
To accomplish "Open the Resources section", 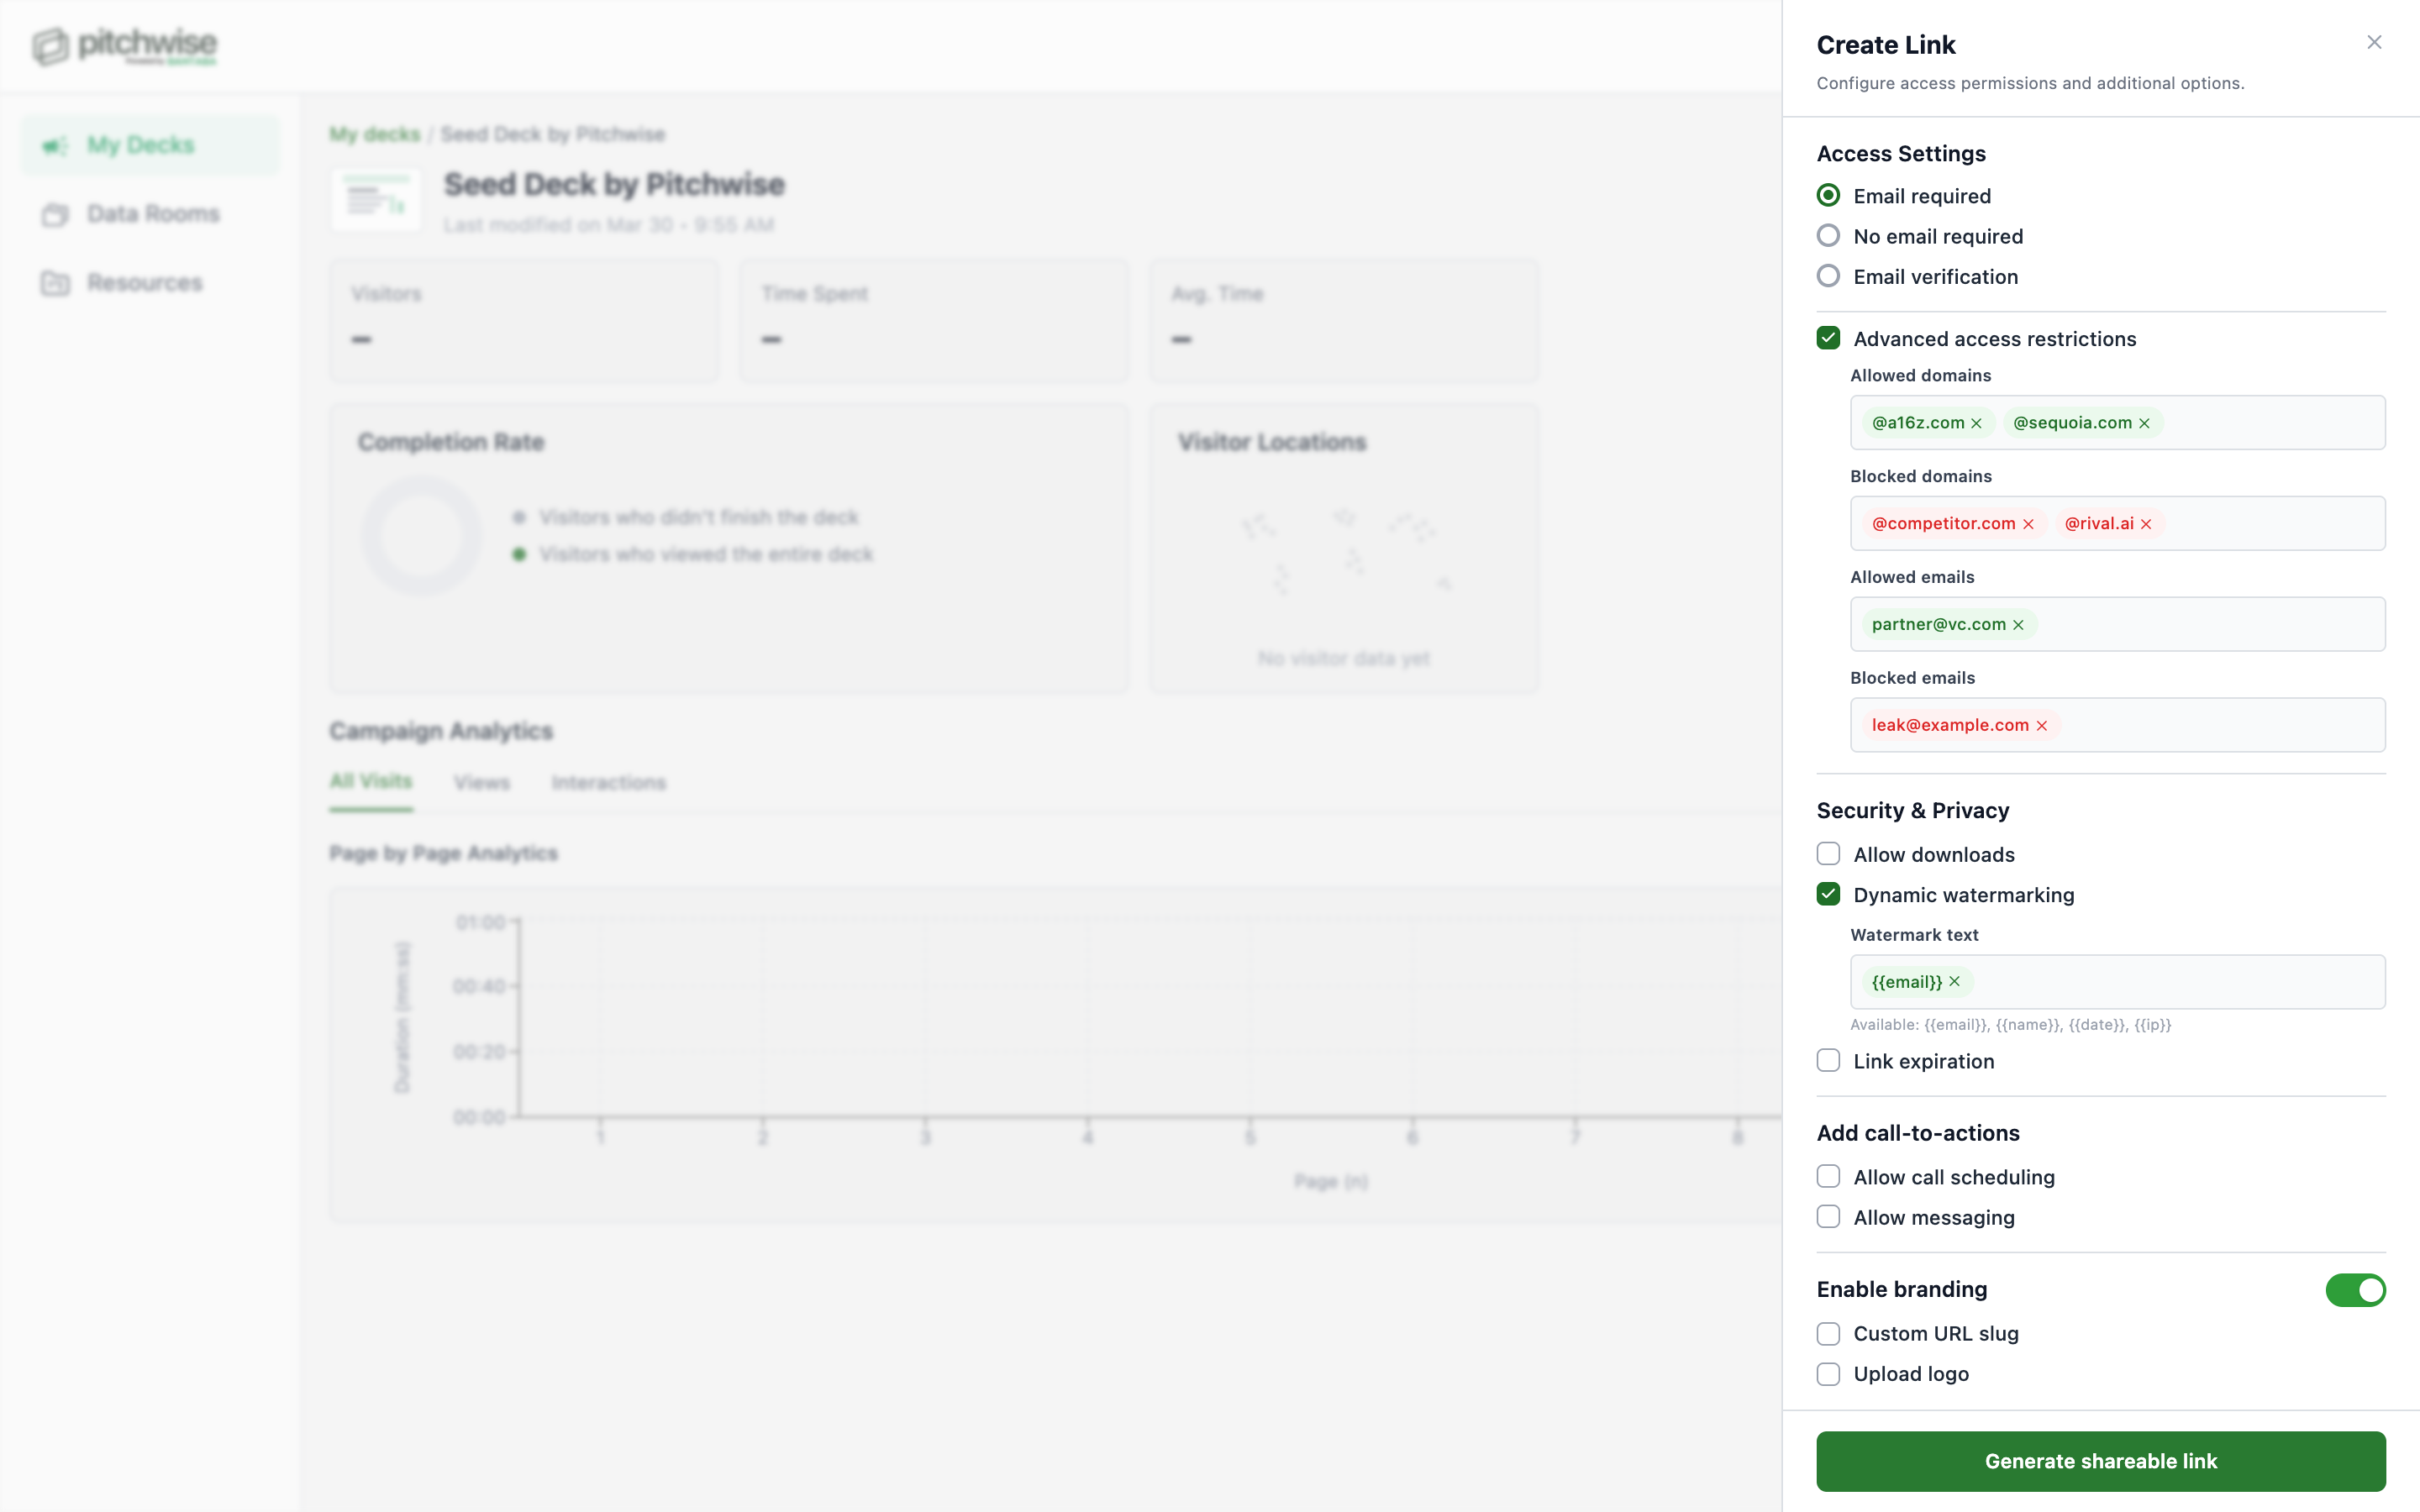I will point(143,282).
